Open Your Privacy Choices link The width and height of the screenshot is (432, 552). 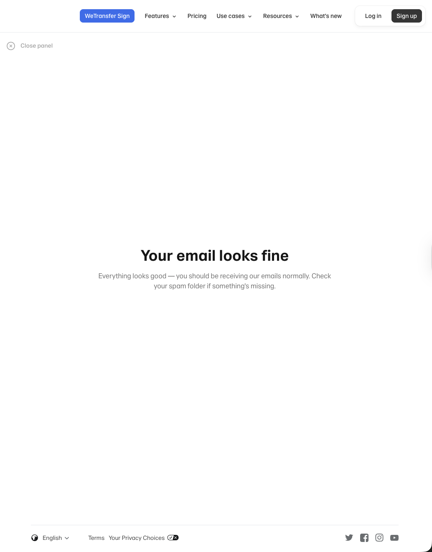[137, 538]
